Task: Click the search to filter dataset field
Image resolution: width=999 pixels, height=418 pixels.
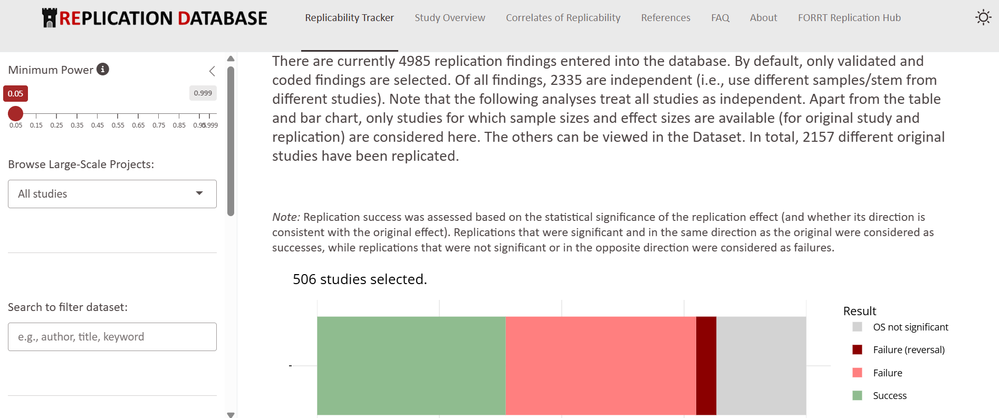Action: (x=112, y=336)
